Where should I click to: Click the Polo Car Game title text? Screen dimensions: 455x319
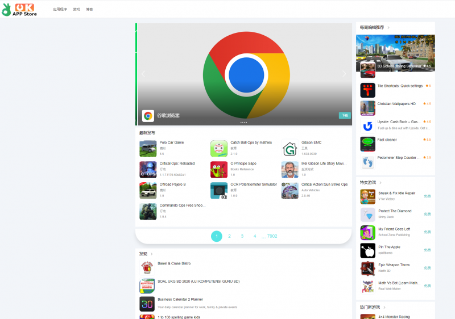tap(172, 142)
